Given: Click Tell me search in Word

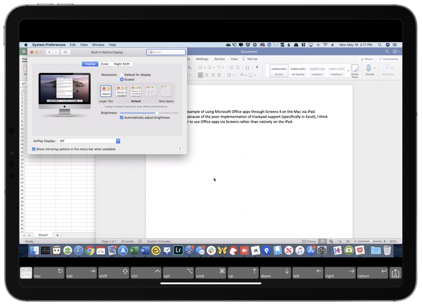Looking at the screenshot, I should coord(249,59).
